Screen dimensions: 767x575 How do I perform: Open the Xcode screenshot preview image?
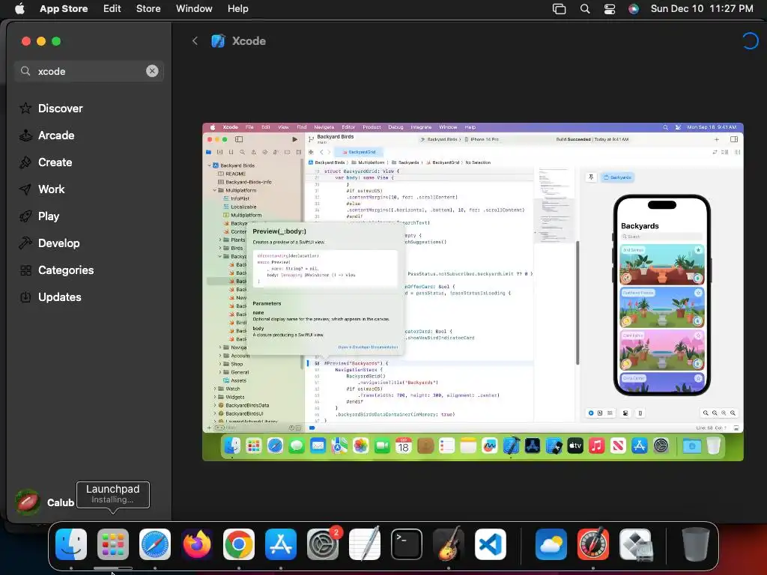point(473,292)
